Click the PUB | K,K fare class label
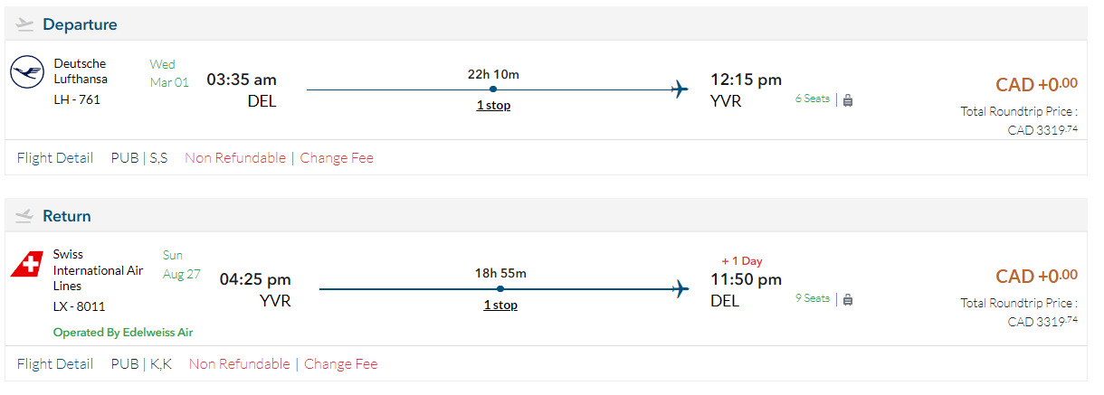The width and height of the screenshot is (1104, 395). (141, 364)
